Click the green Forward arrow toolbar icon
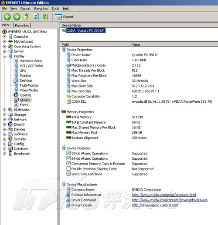The image size is (218, 225). pyautogui.click(x=17, y=17)
